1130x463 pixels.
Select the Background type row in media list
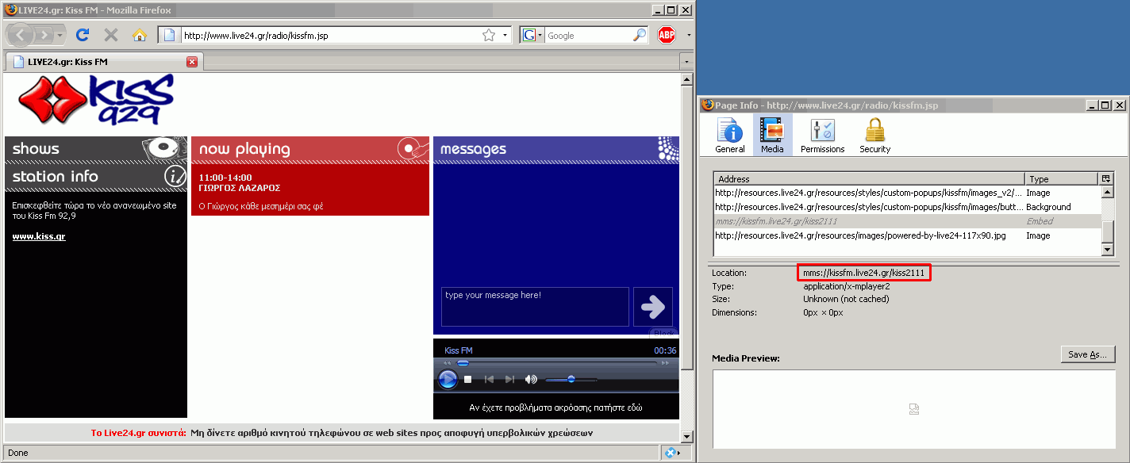[x=907, y=207]
